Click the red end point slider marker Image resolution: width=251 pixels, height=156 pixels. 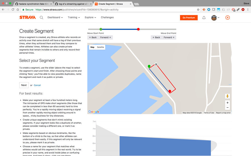(x=138, y=29)
